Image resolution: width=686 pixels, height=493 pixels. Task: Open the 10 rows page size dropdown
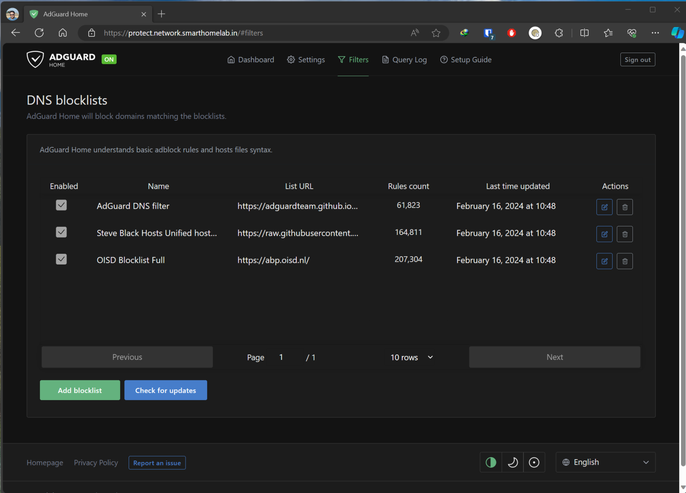pyautogui.click(x=412, y=357)
